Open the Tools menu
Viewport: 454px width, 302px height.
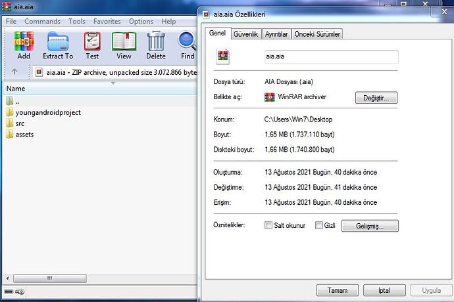[x=77, y=22]
